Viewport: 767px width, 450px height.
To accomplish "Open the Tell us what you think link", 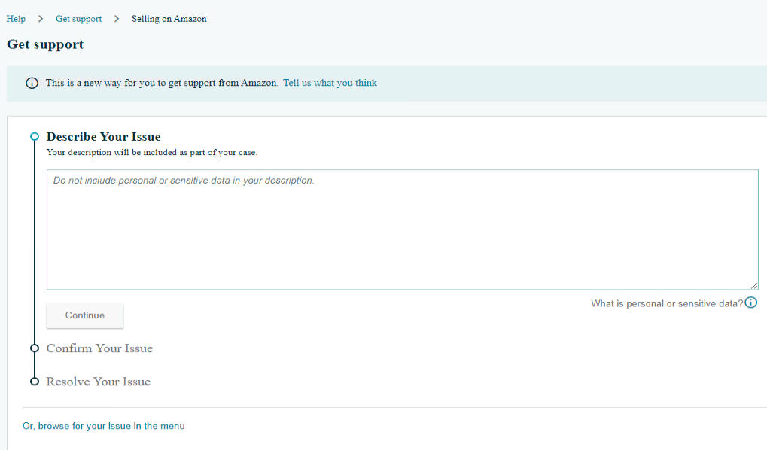I will coord(330,83).
